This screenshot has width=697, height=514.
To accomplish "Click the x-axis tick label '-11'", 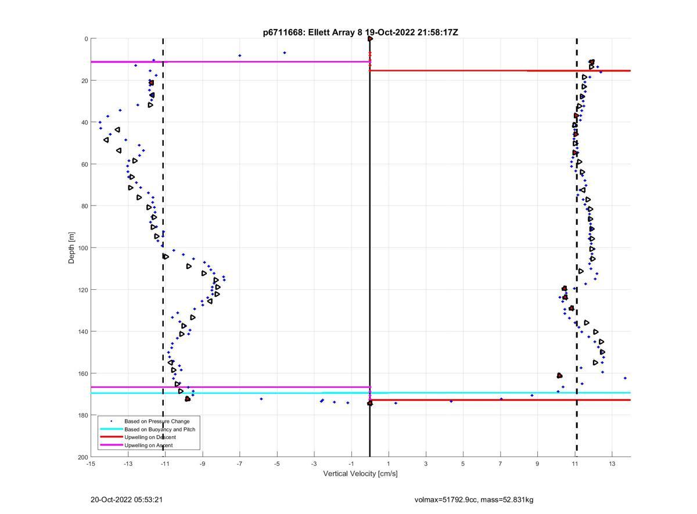I will [x=165, y=463].
